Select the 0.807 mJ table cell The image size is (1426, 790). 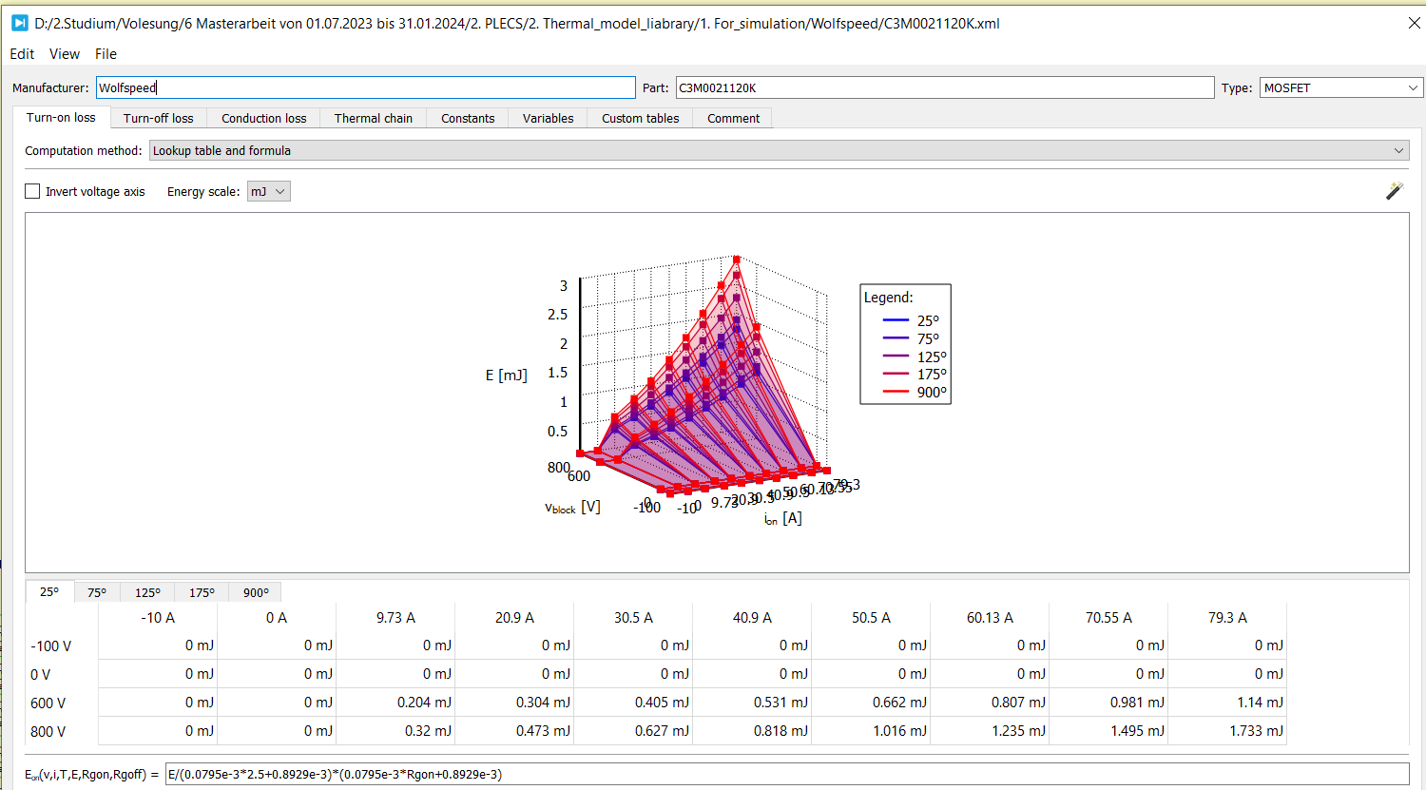(990, 703)
